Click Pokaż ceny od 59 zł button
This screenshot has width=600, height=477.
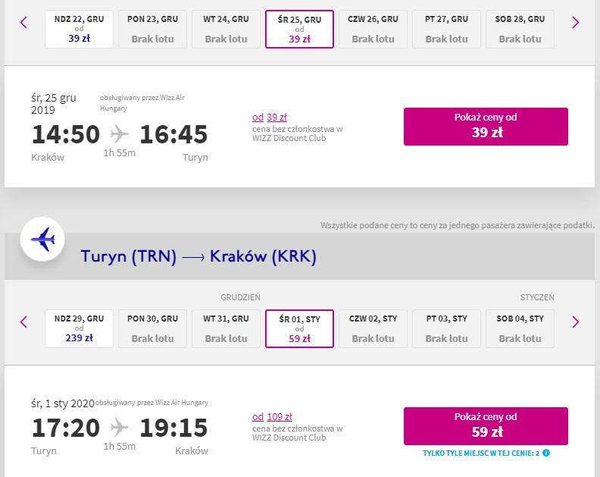coord(486,426)
